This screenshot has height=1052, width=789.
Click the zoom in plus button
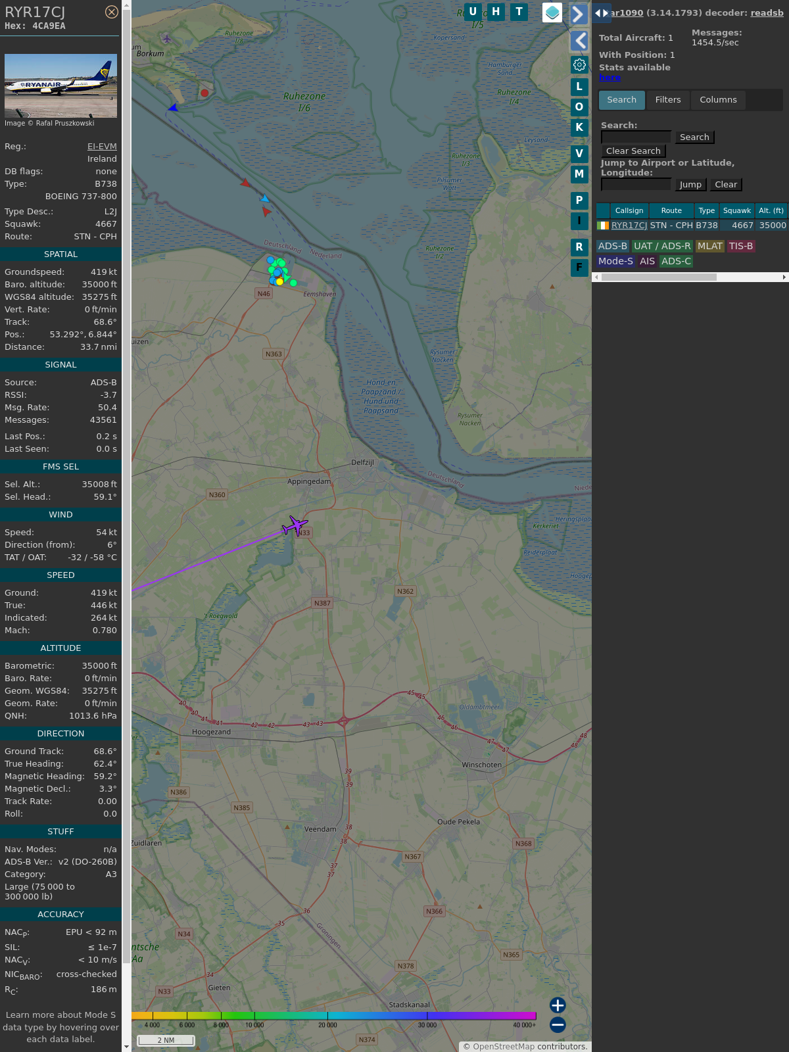(x=558, y=1005)
